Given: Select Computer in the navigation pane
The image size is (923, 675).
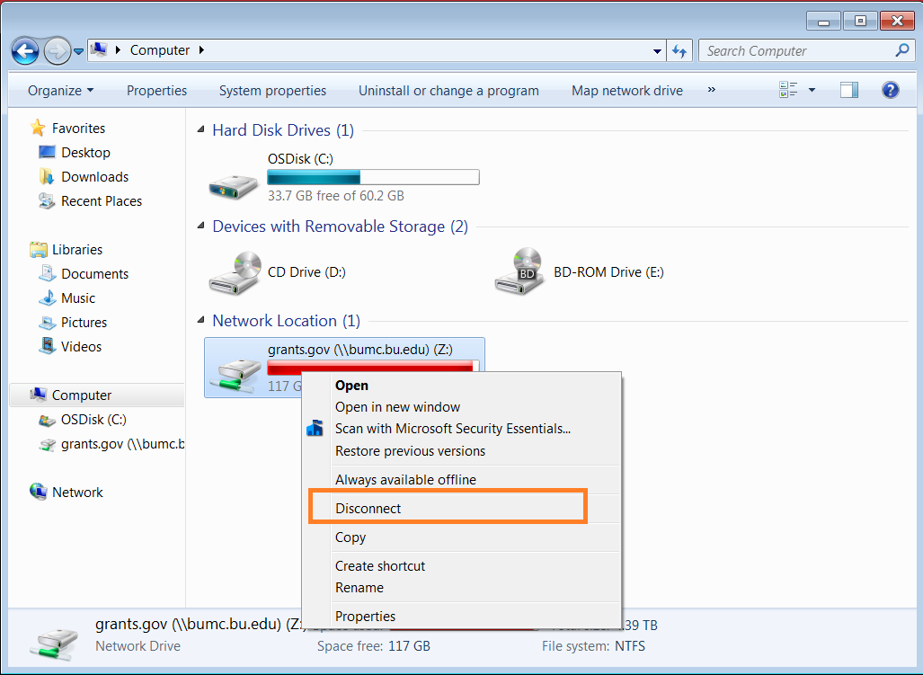Looking at the screenshot, I should [97, 395].
